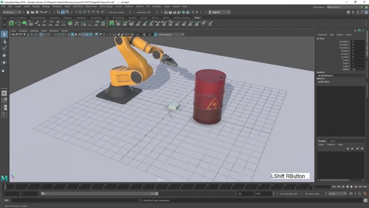This screenshot has height=208, width=369.
Task: Open the Layers menu in layer editor
Action: click(321, 145)
